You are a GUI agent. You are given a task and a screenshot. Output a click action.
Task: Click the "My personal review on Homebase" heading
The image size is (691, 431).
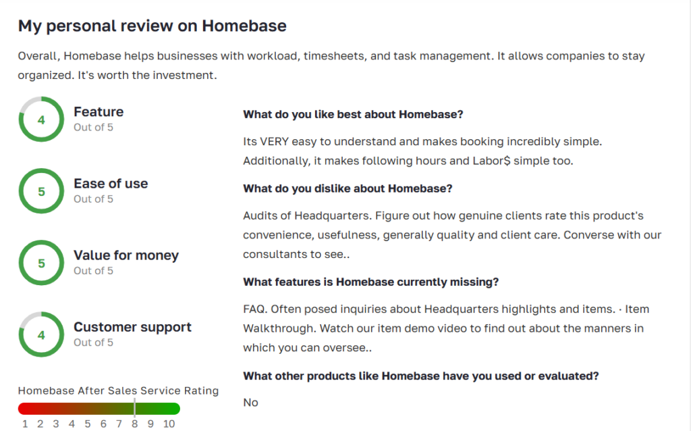pos(152,26)
